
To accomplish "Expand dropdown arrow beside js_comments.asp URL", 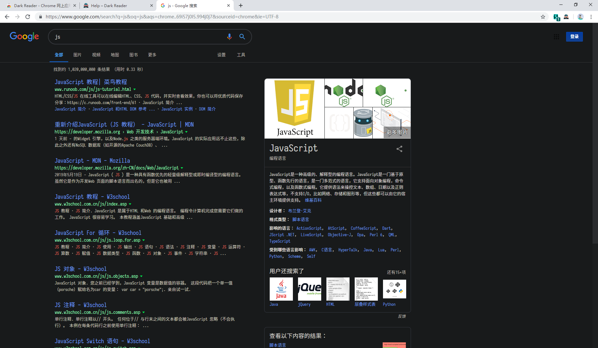I will pos(144,313).
